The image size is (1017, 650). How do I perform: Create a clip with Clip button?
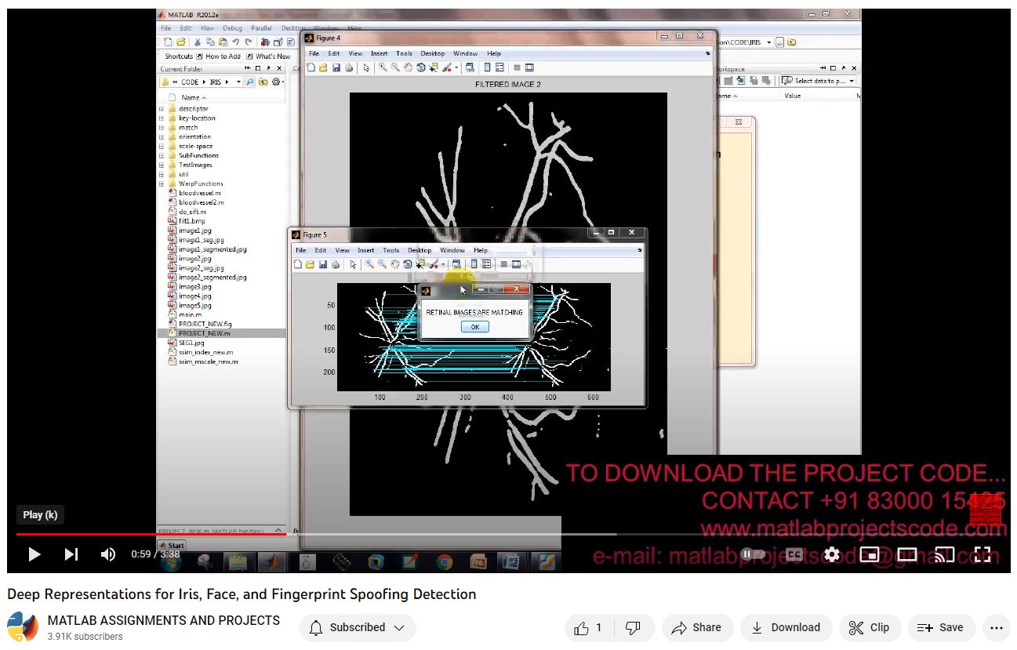(x=870, y=627)
